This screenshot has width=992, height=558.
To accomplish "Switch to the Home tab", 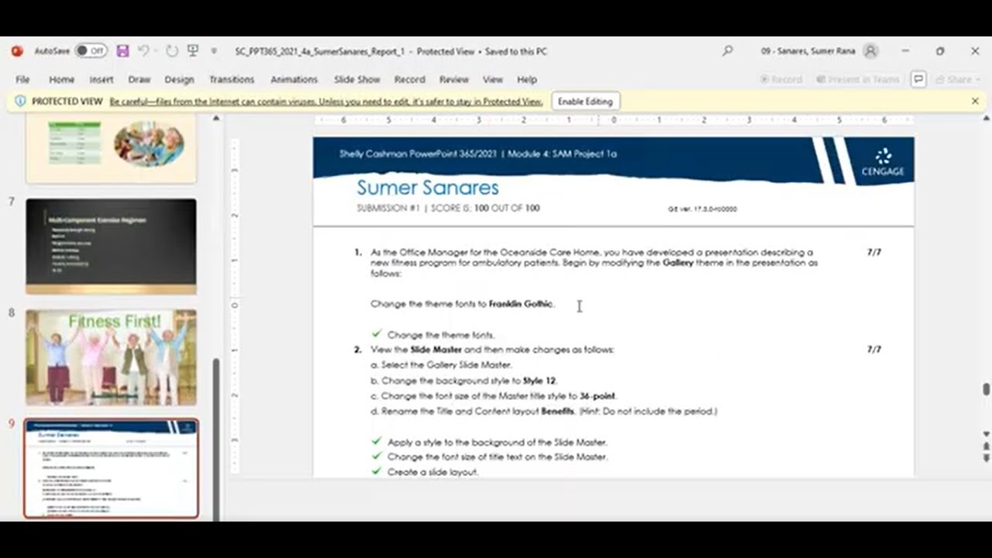I will click(62, 80).
